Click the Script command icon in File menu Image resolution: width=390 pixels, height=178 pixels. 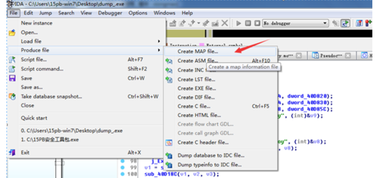tap(12, 69)
